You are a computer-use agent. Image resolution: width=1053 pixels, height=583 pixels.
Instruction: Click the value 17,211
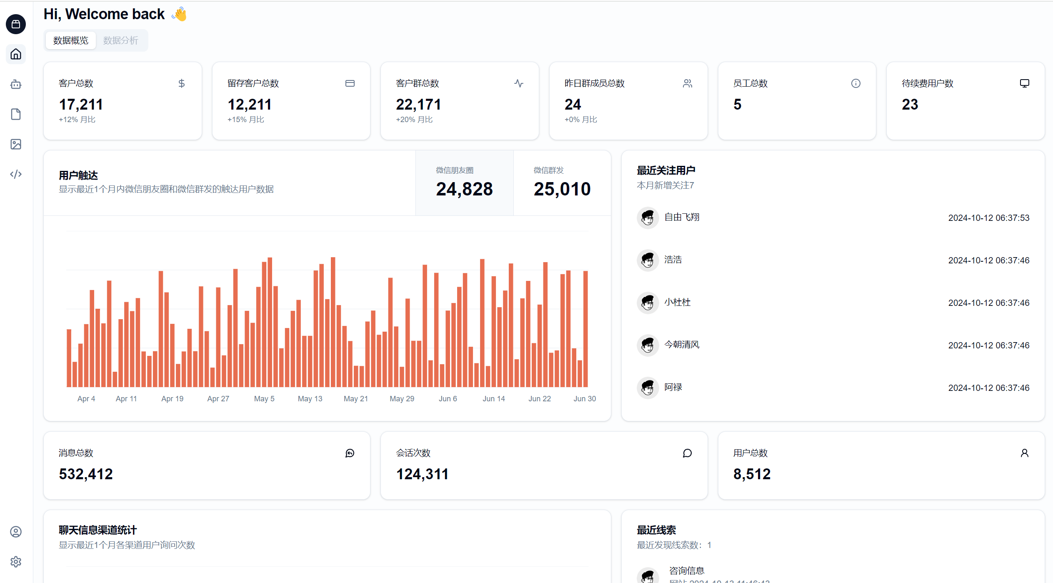tap(81, 104)
